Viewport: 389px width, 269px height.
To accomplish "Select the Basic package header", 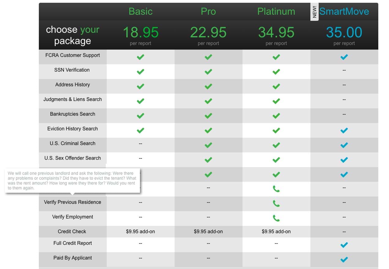I will click(140, 11).
